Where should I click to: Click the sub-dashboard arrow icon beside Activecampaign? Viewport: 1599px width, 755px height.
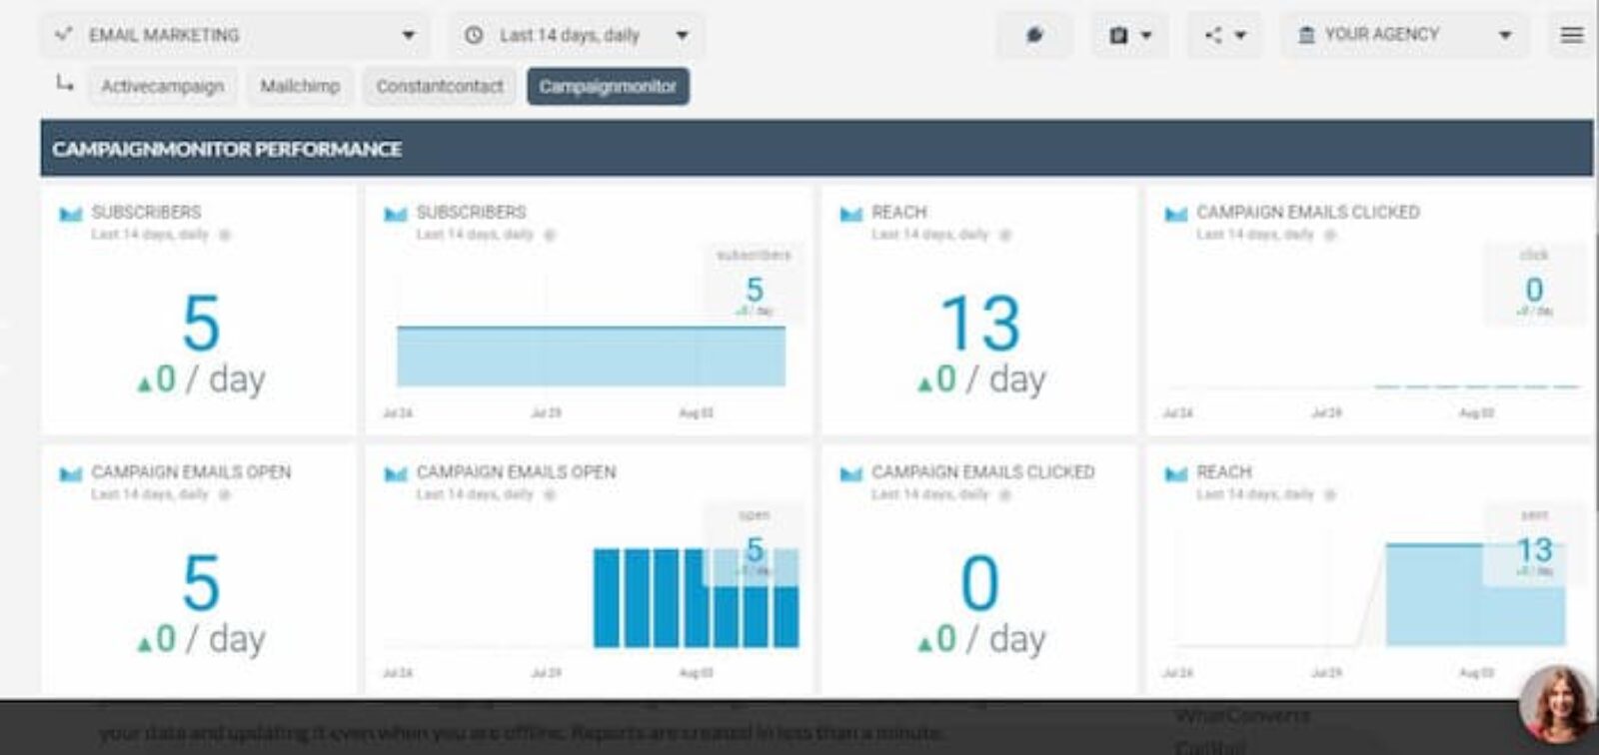(x=65, y=84)
